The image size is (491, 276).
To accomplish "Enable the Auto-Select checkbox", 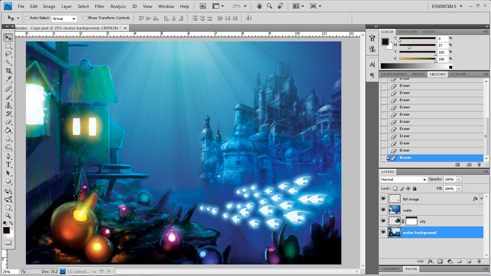I will coord(27,18).
